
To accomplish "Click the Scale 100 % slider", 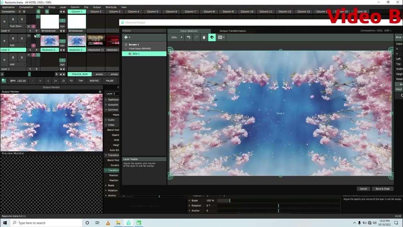I will coord(279,201).
